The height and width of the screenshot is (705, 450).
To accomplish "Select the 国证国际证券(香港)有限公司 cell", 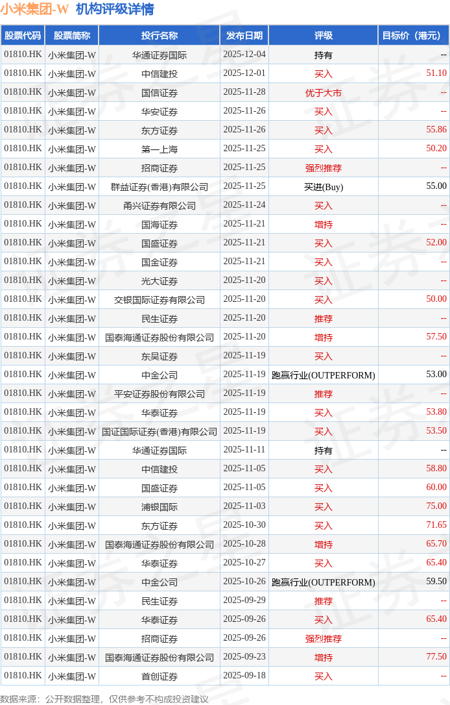I will 160,432.
